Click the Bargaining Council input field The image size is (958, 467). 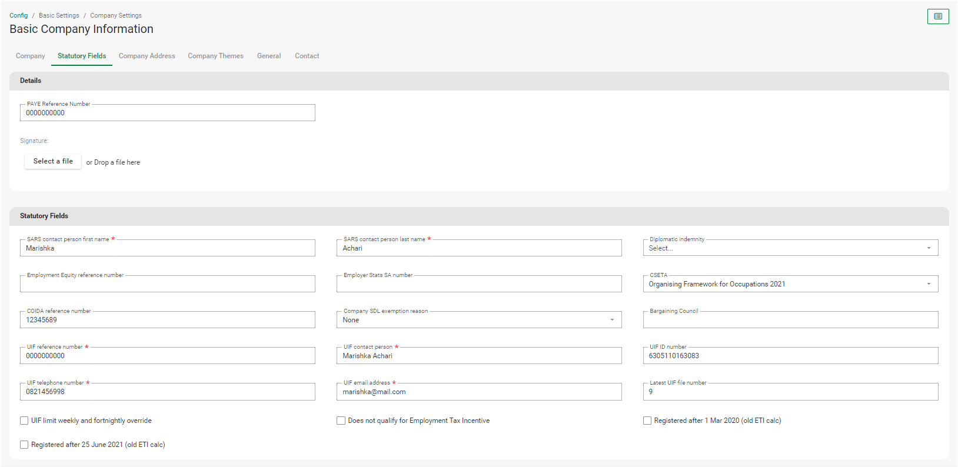point(790,320)
